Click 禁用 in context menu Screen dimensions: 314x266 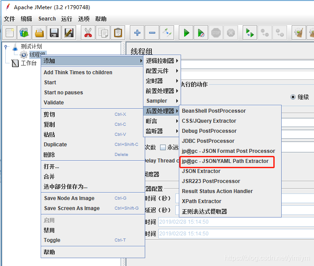(x=93, y=230)
